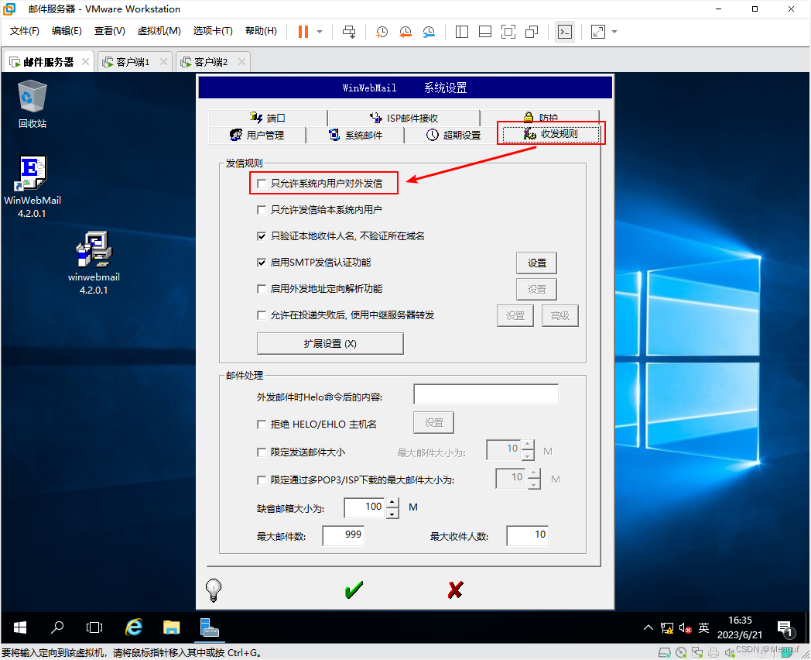Image resolution: width=811 pixels, height=660 pixels.
Task: Open the 文件(F) menu
Action: click(24, 31)
